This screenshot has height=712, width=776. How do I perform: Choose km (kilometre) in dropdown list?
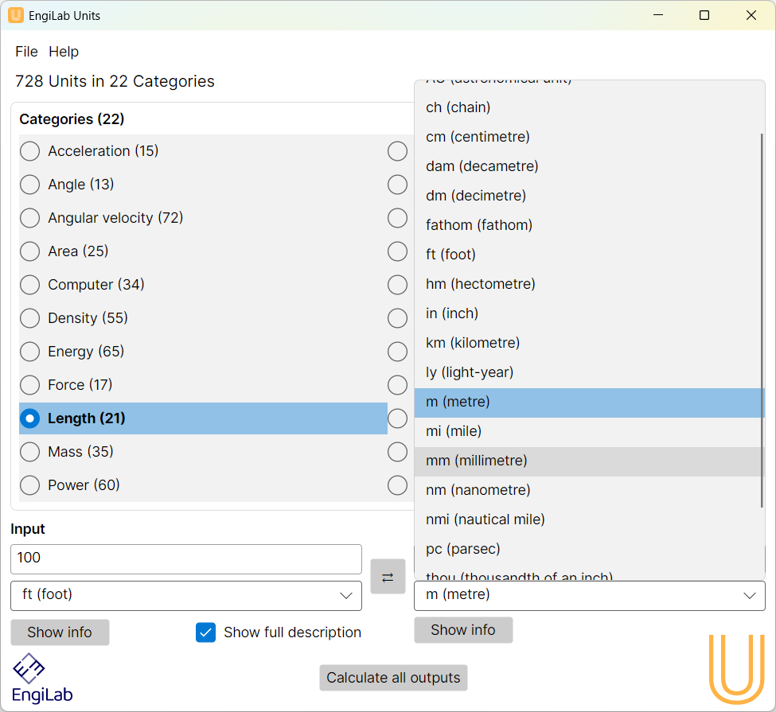[x=473, y=343]
